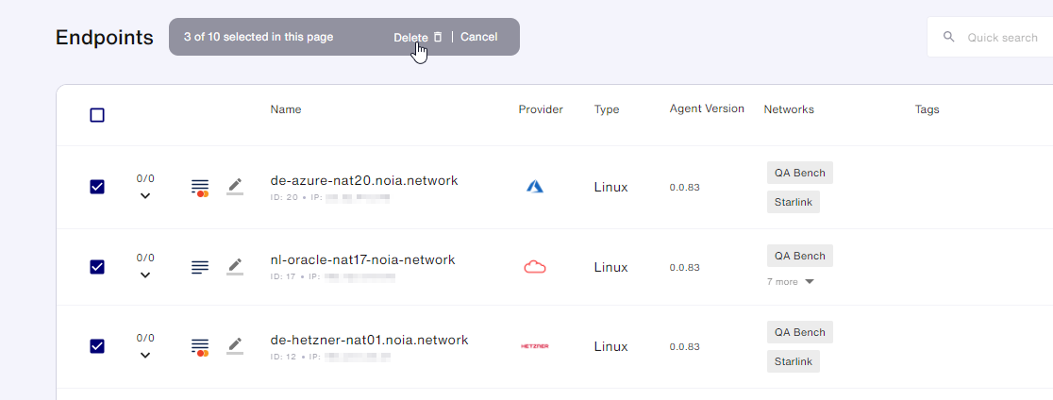Expand the de-hetzner-nat01 row chevron

coord(145,355)
